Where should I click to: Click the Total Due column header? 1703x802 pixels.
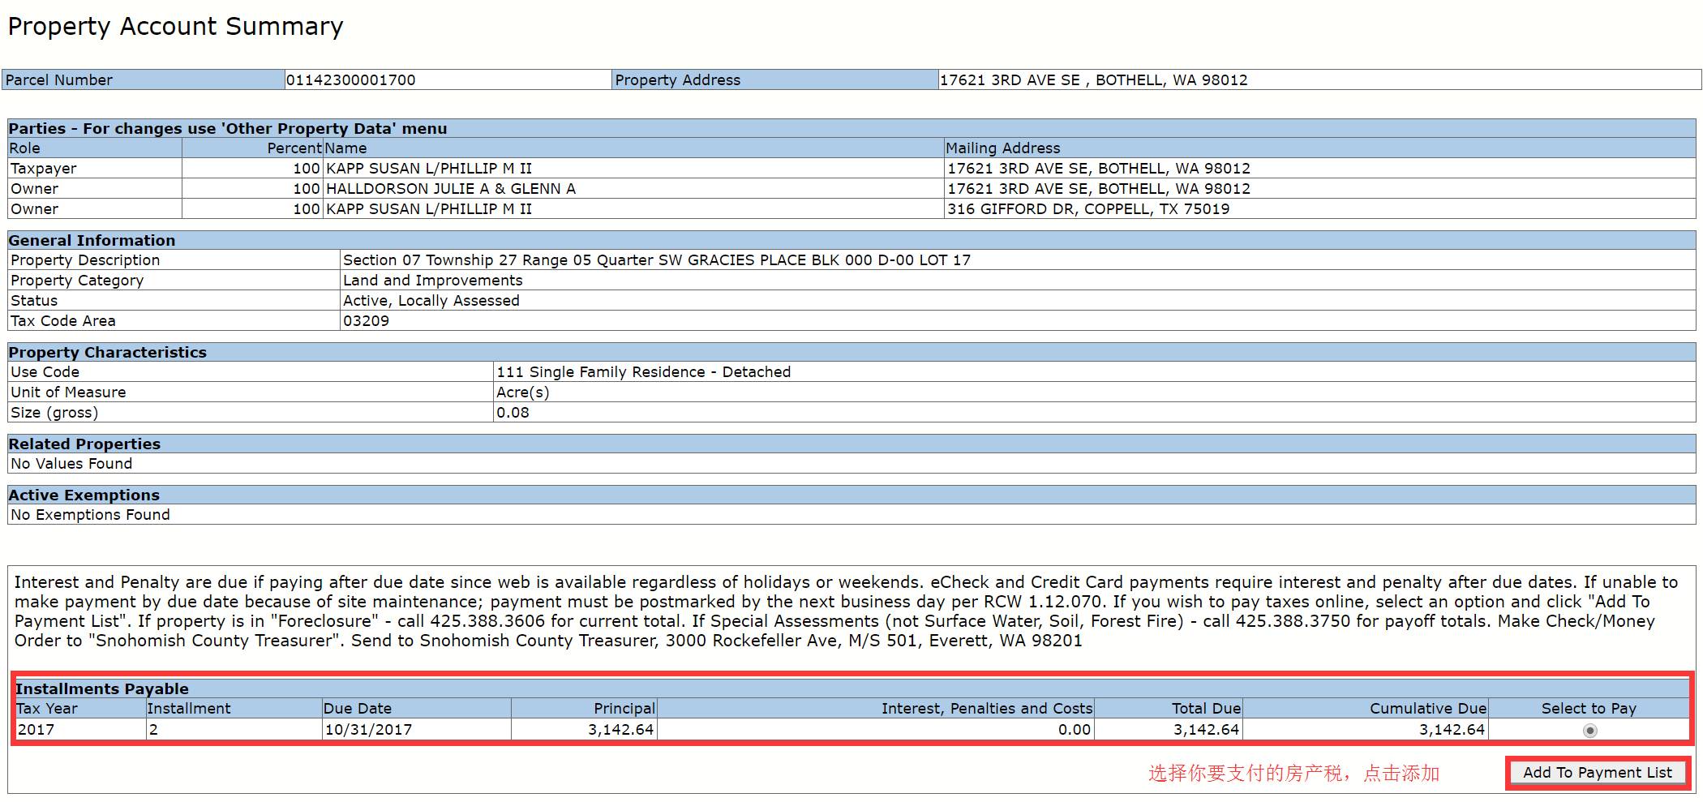click(x=1206, y=708)
